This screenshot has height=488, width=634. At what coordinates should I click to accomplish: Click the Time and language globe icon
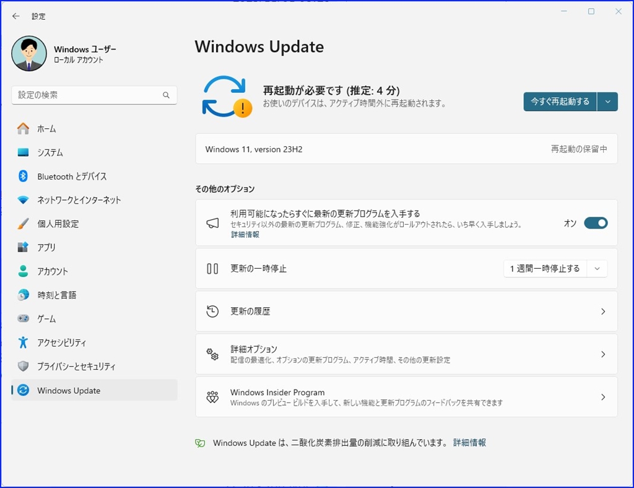[x=23, y=295]
